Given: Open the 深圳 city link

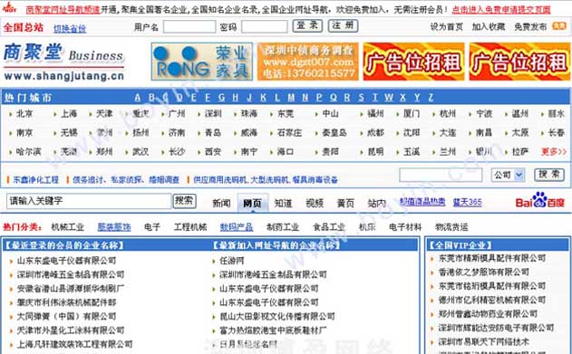Looking at the screenshot, I should [x=213, y=114].
